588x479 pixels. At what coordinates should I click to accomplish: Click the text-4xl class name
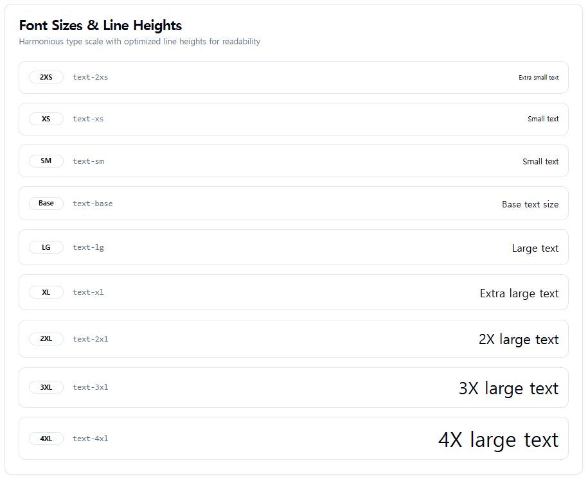click(91, 439)
